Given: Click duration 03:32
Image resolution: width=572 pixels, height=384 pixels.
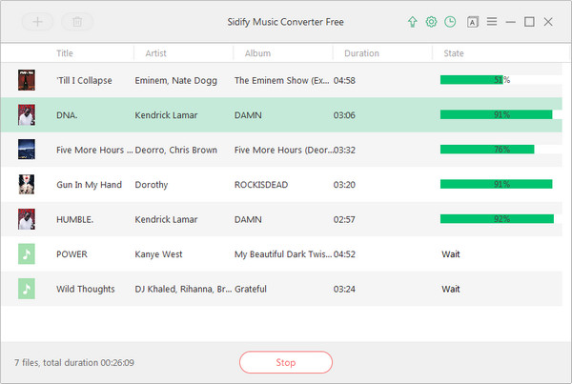Looking at the screenshot, I should [344, 150].
